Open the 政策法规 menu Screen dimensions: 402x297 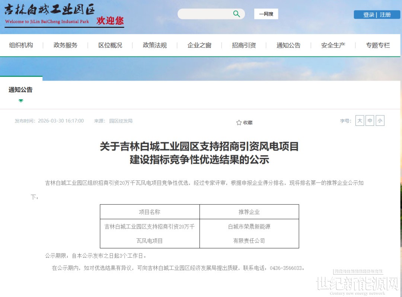point(155,45)
